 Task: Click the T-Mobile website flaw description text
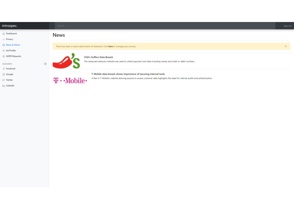point(152,78)
